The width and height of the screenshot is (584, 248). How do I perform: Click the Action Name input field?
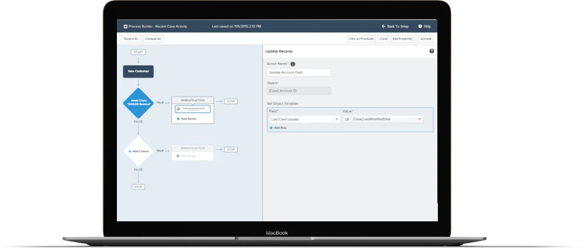pos(299,73)
